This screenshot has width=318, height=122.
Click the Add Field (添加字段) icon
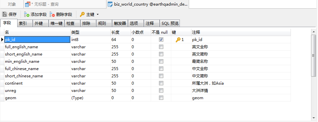tap(26, 15)
